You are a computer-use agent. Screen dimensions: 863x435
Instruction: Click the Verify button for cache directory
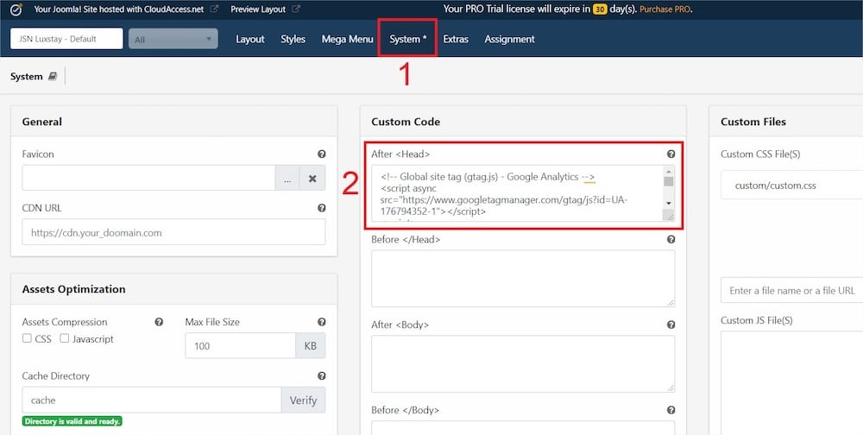303,400
